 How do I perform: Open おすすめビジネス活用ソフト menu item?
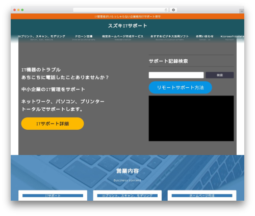point(169,37)
